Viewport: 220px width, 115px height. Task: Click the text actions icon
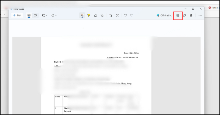(x=117, y=15)
